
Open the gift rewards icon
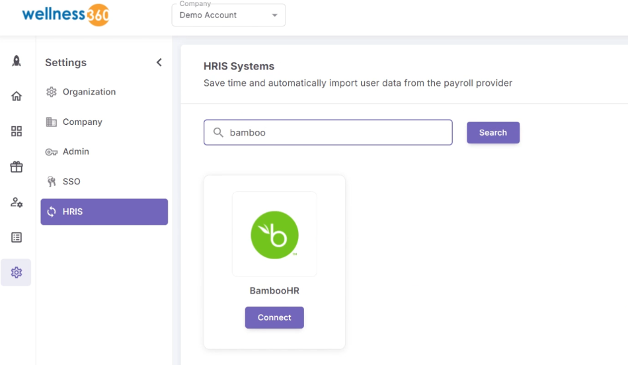coord(17,167)
